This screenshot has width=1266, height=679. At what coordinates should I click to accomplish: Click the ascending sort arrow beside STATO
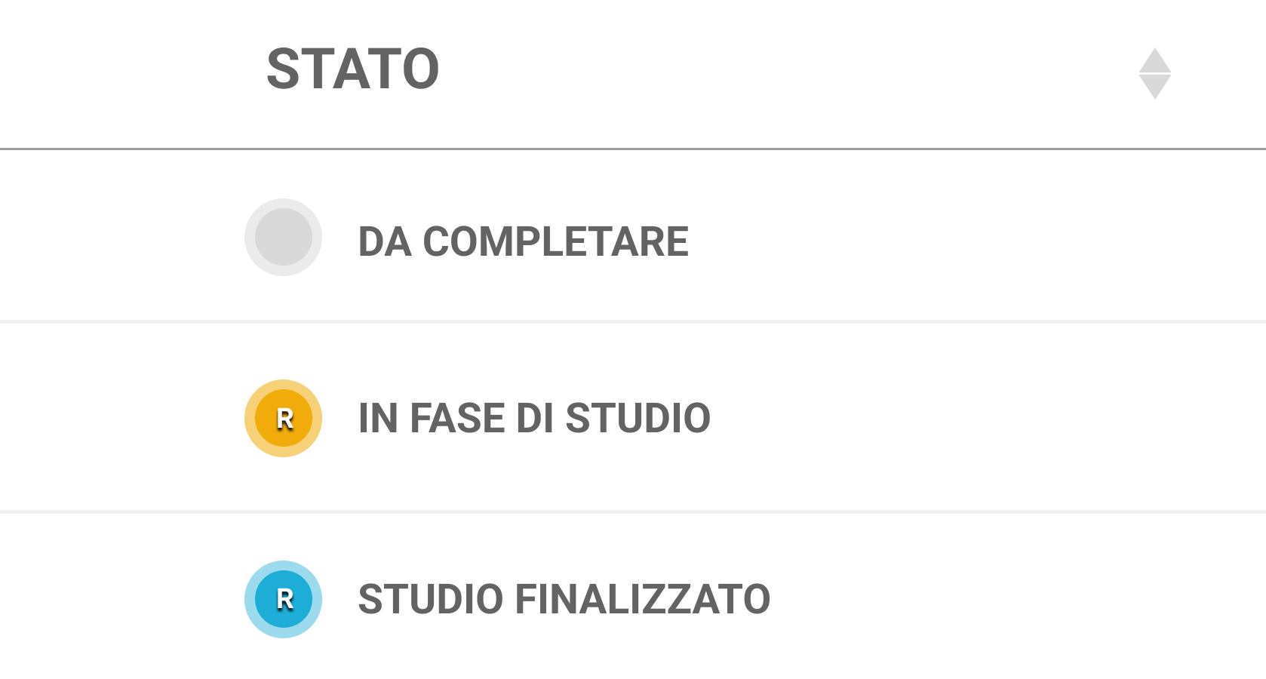(x=1154, y=61)
